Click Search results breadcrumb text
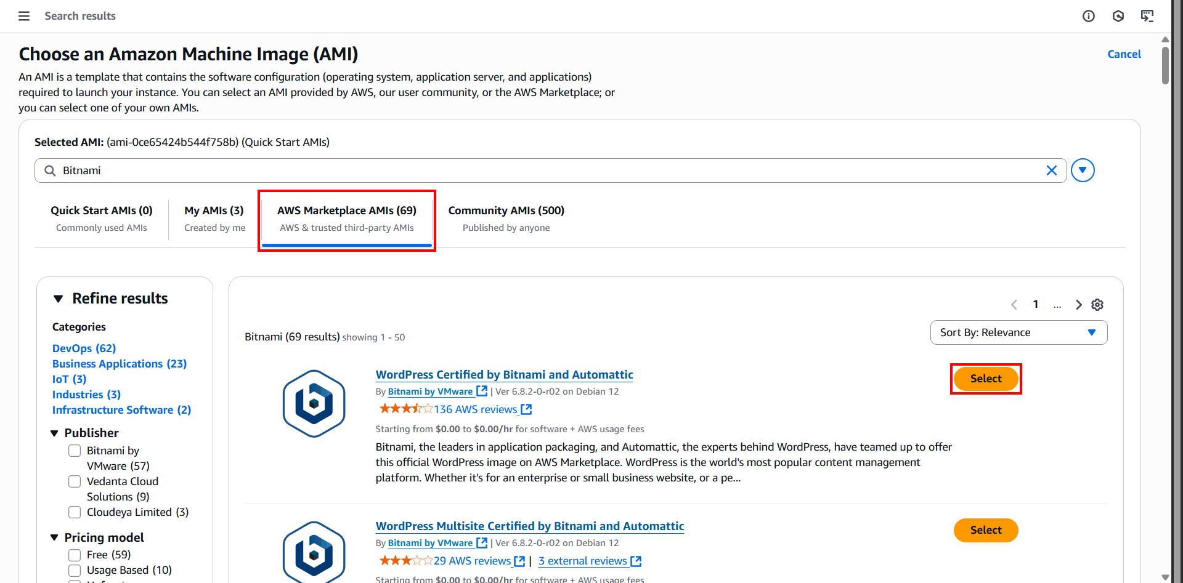1183x583 pixels. tap(80, 16)
